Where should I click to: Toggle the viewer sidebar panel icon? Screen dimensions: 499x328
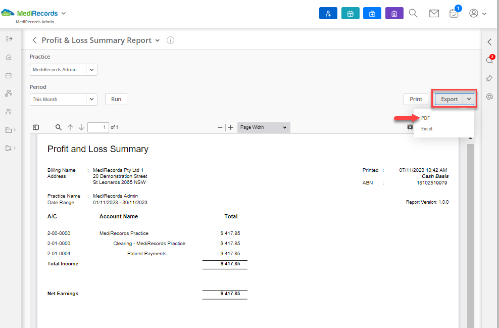(36, 127)
